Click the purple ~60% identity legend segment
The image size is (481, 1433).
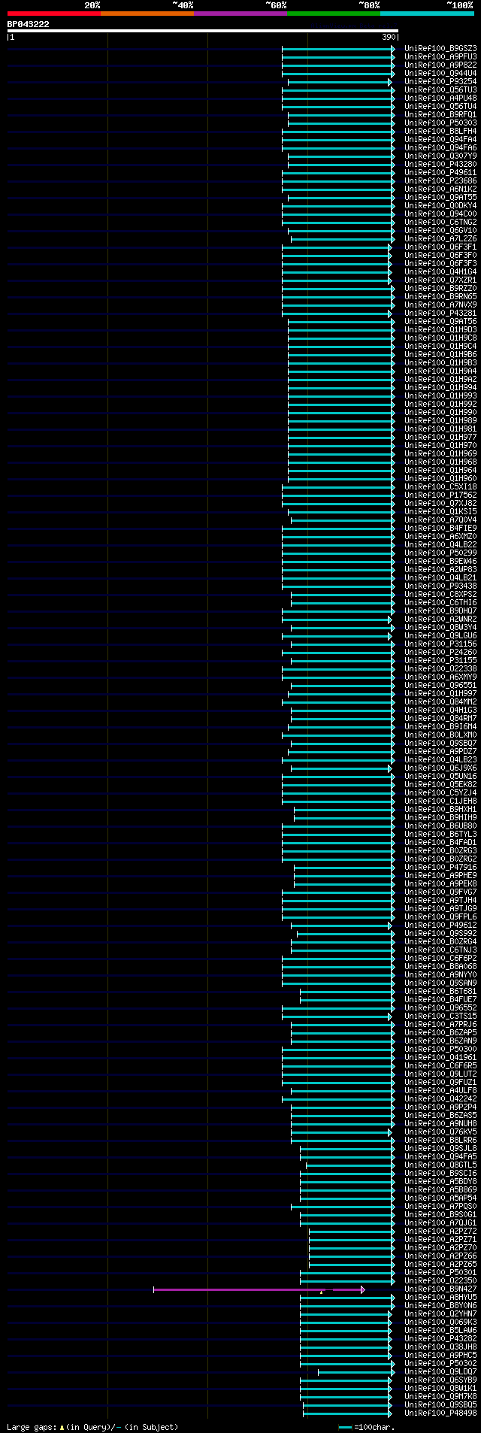click(x=240, y=14)
